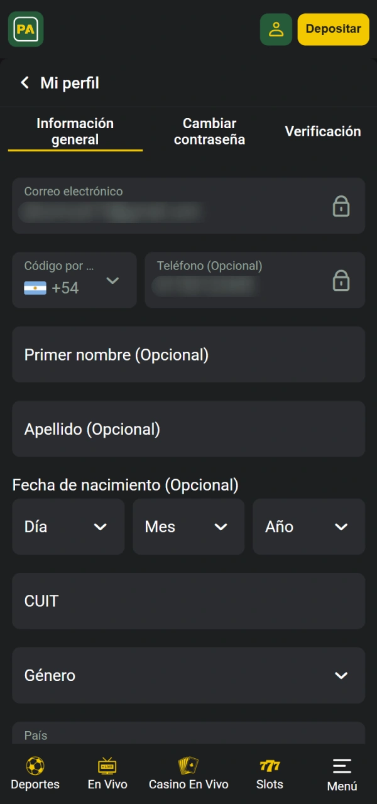This screenshot has height=804, width=377.
Task: Click the Primer nombre input field
Action: 188,354
